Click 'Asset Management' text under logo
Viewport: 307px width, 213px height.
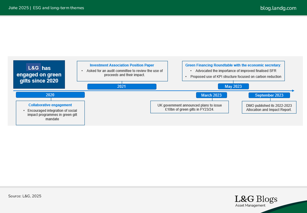click(250, 205)
